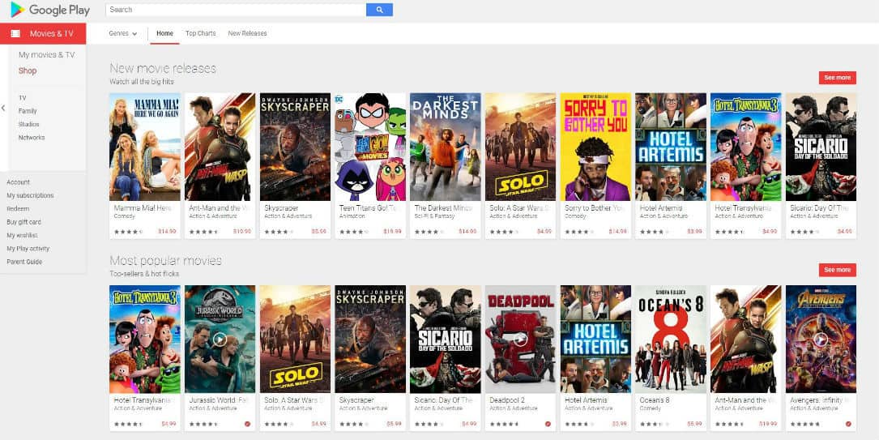Viewport: 879px width, 440px height.
Task: Click the blue search magnifier button
Action: [379, 10]
